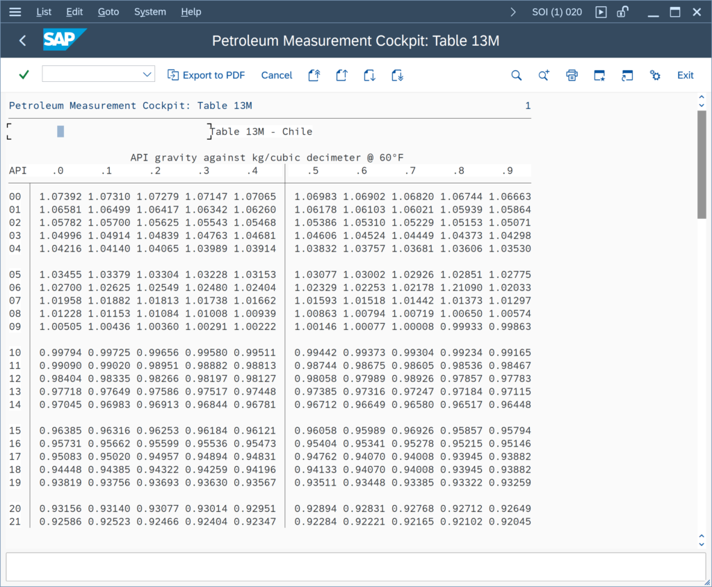712x587 pixels.
Task: Select value 1.06663 in row 00
Action: click(510, 197)
